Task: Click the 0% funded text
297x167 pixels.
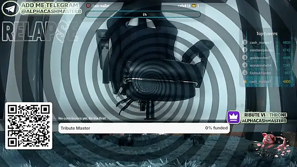Action: pos(216,128)
